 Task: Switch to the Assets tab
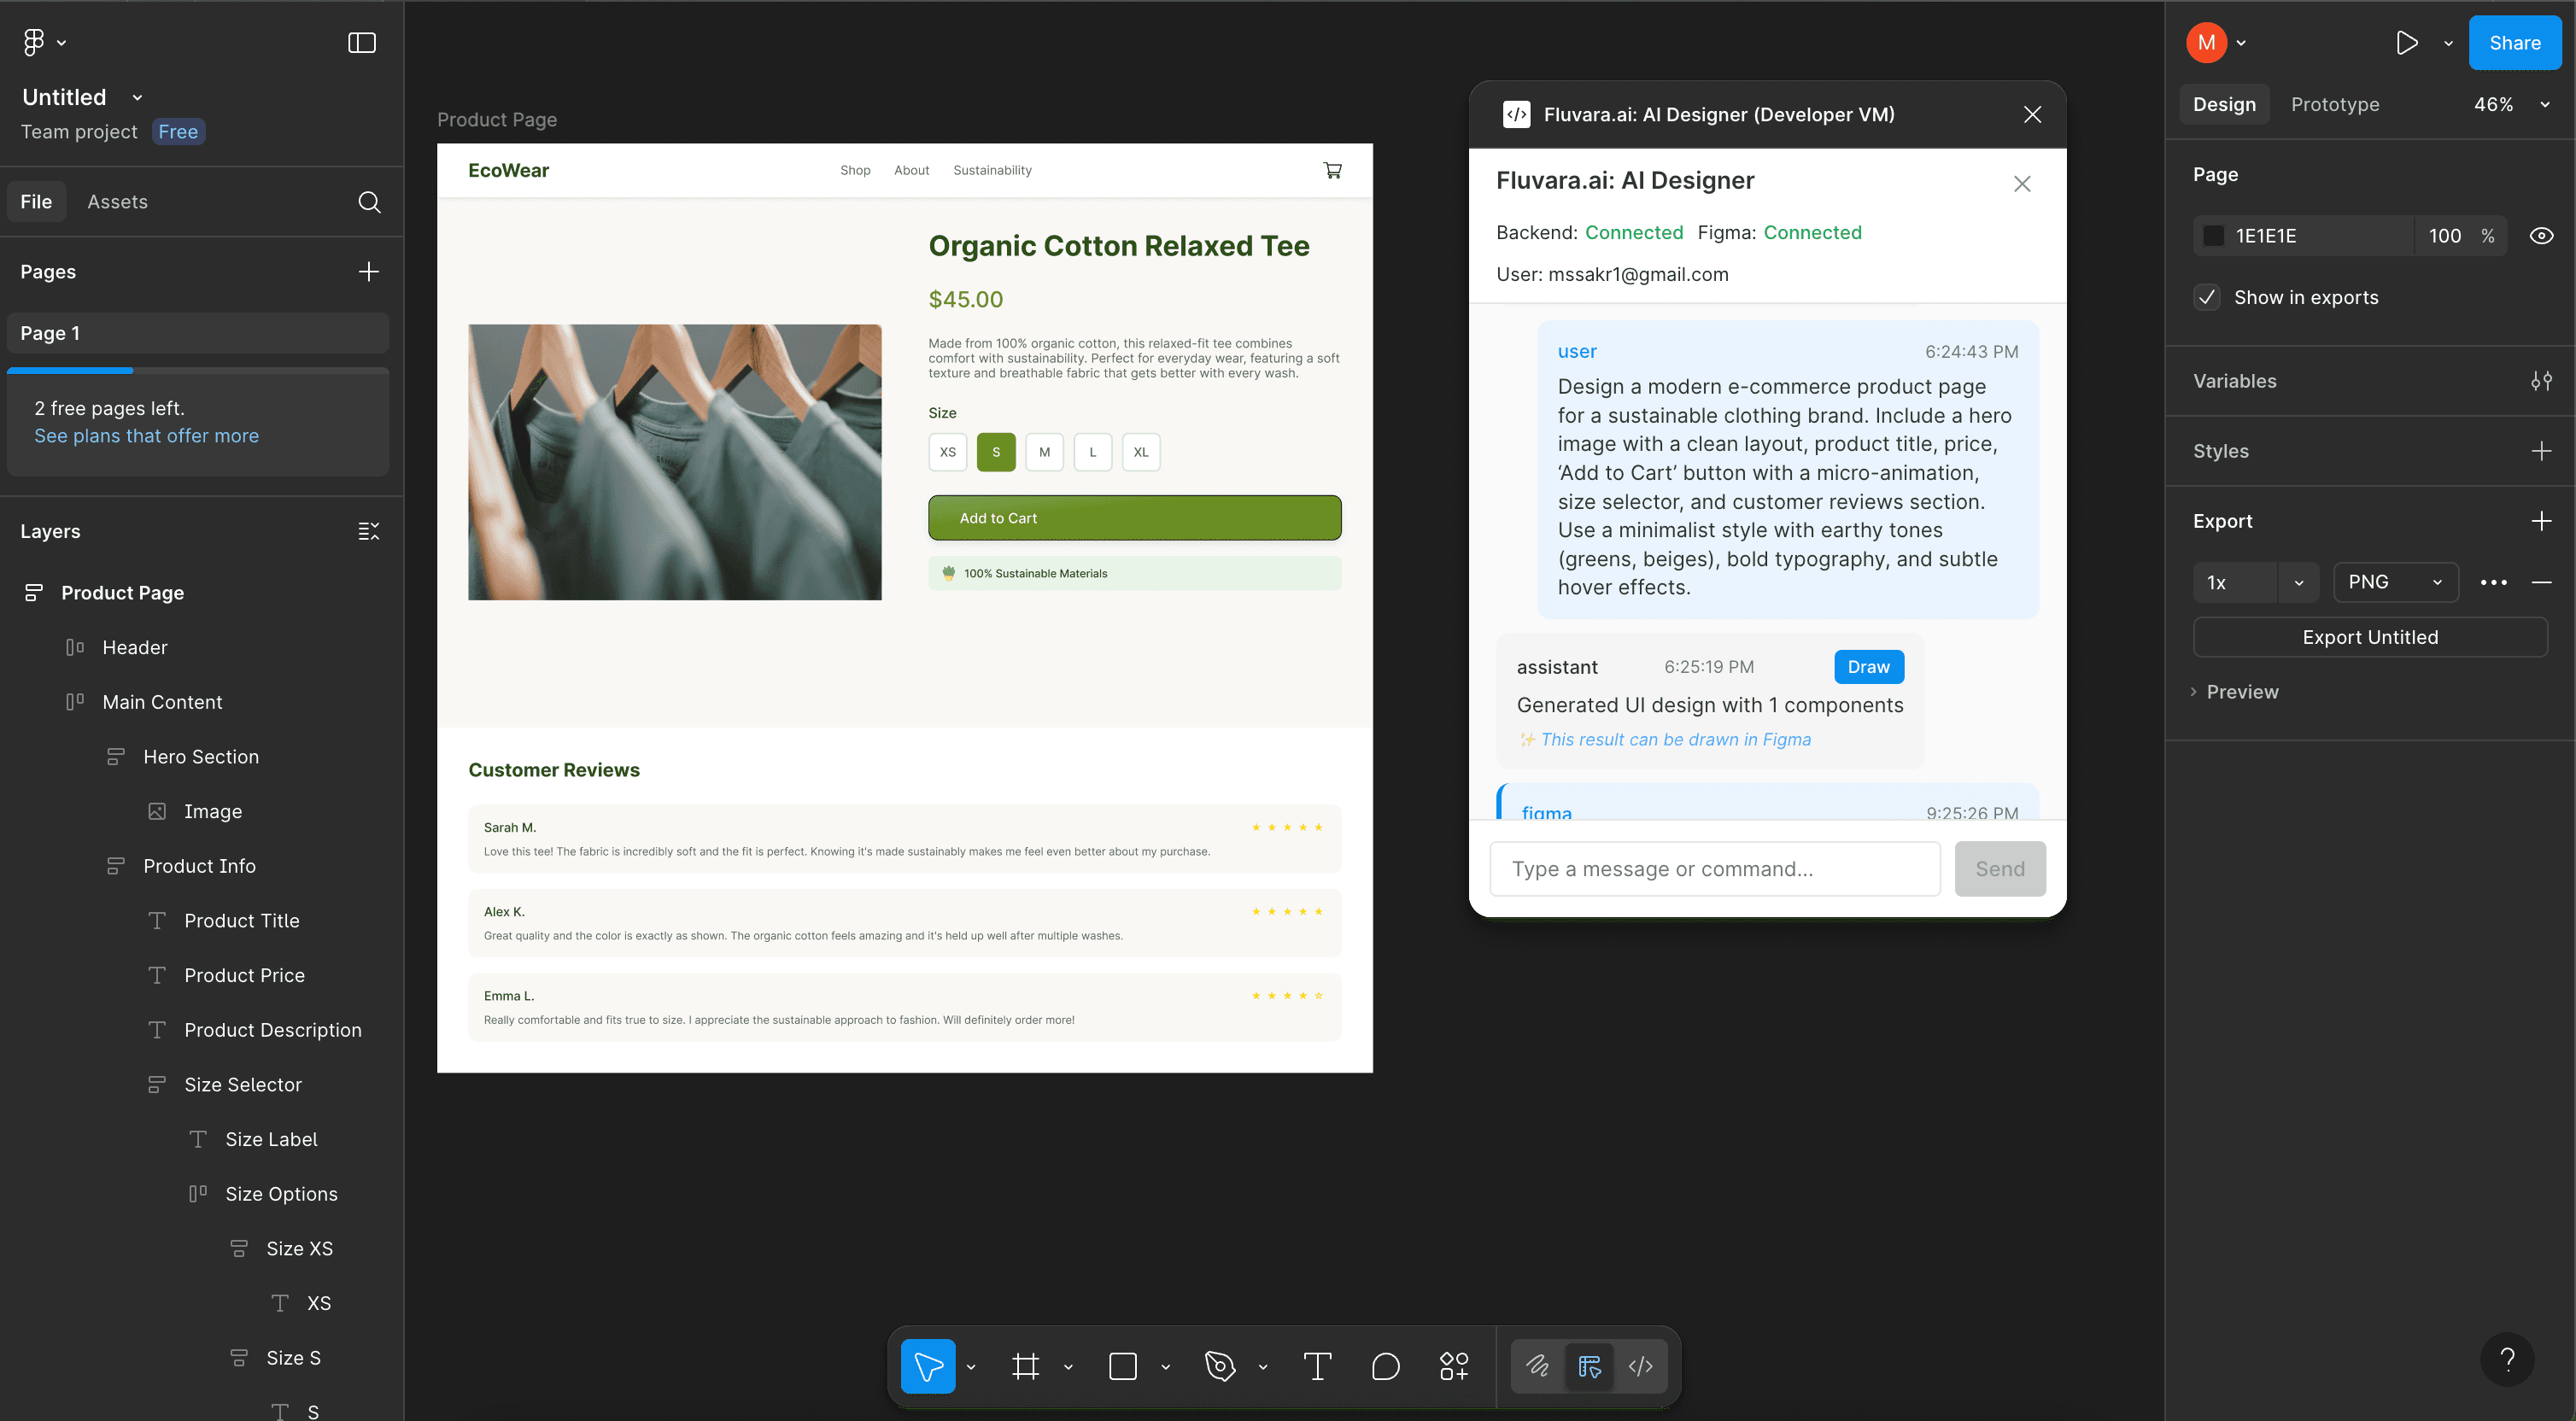pos(117,201)
